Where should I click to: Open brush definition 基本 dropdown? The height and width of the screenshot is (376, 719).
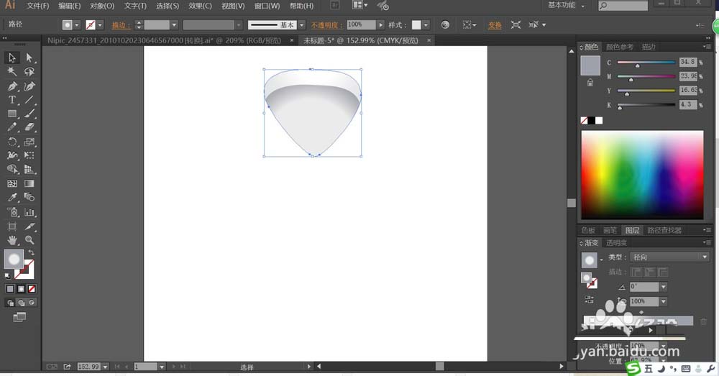click(301, 24)
